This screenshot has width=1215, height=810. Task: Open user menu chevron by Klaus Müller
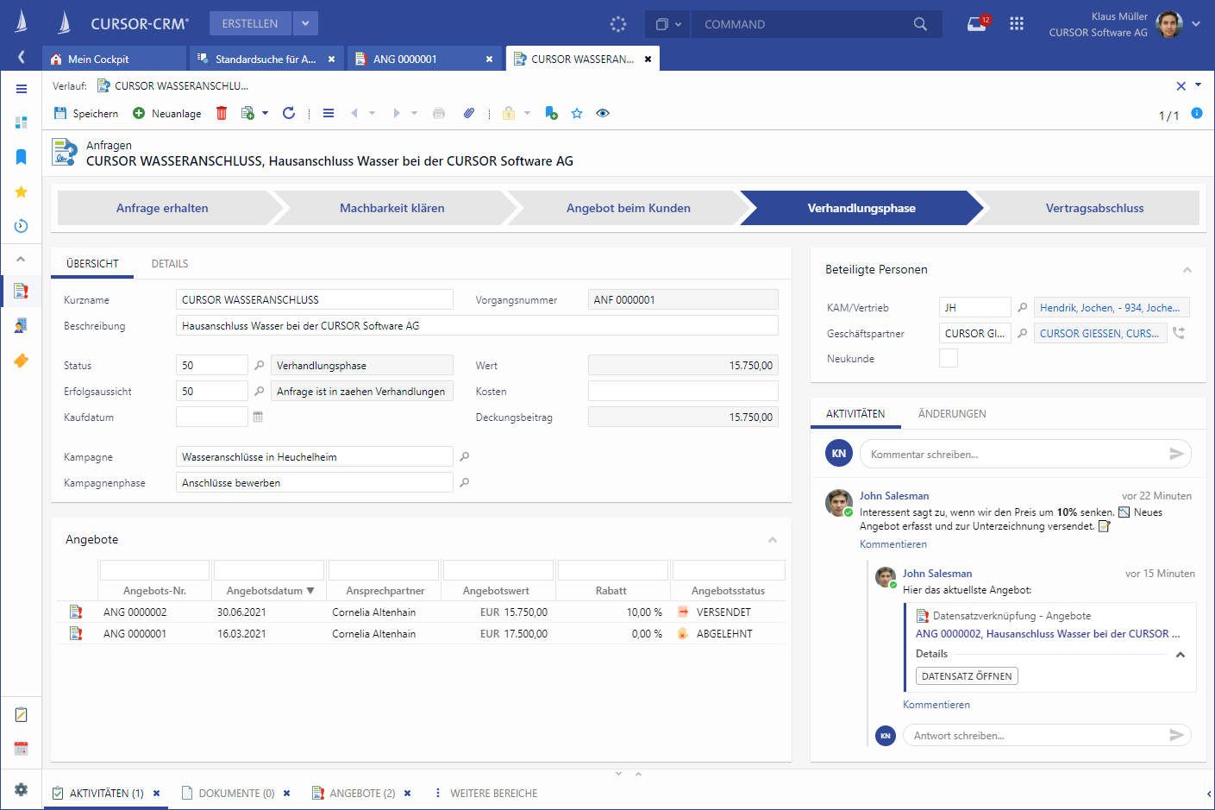point(1196,24)
